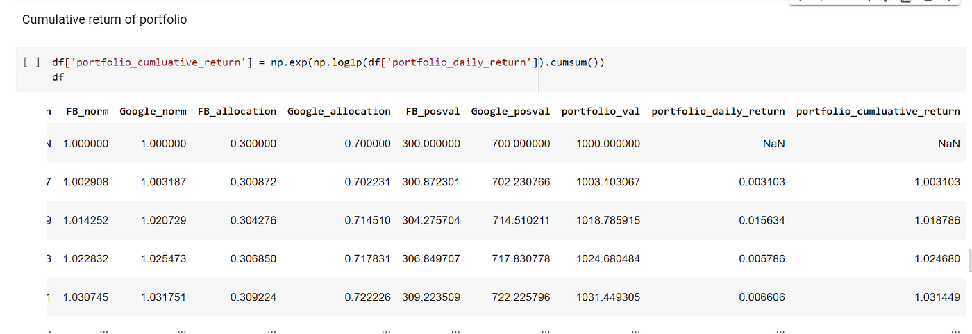Click the portfolio_cumluative_return column header
This screenshot has height=334, width=972.
click(878, 111)
